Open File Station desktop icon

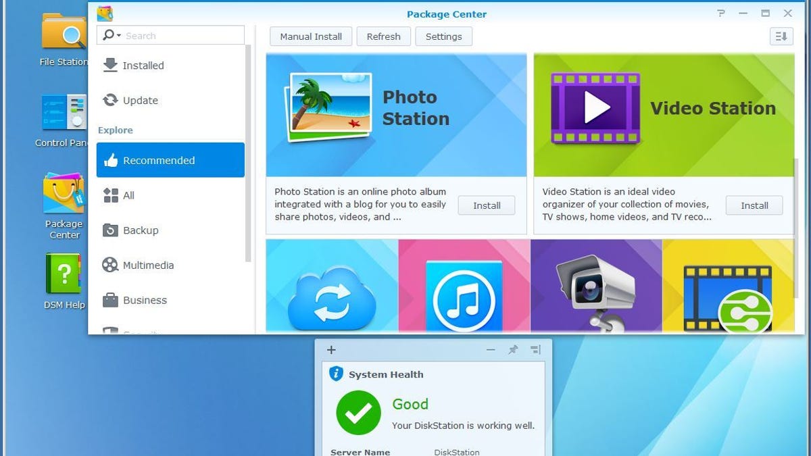tap(64, 34)
